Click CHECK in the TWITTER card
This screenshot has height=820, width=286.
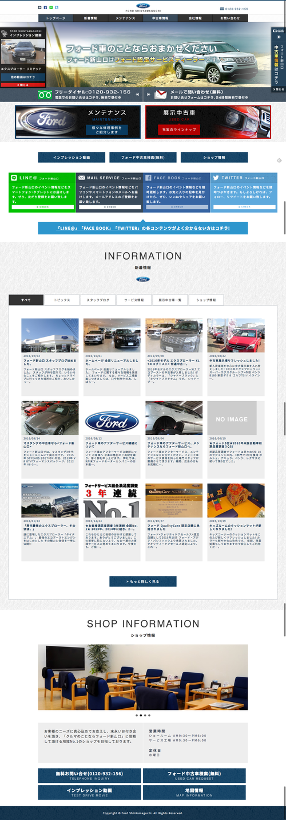click(244, 207)
